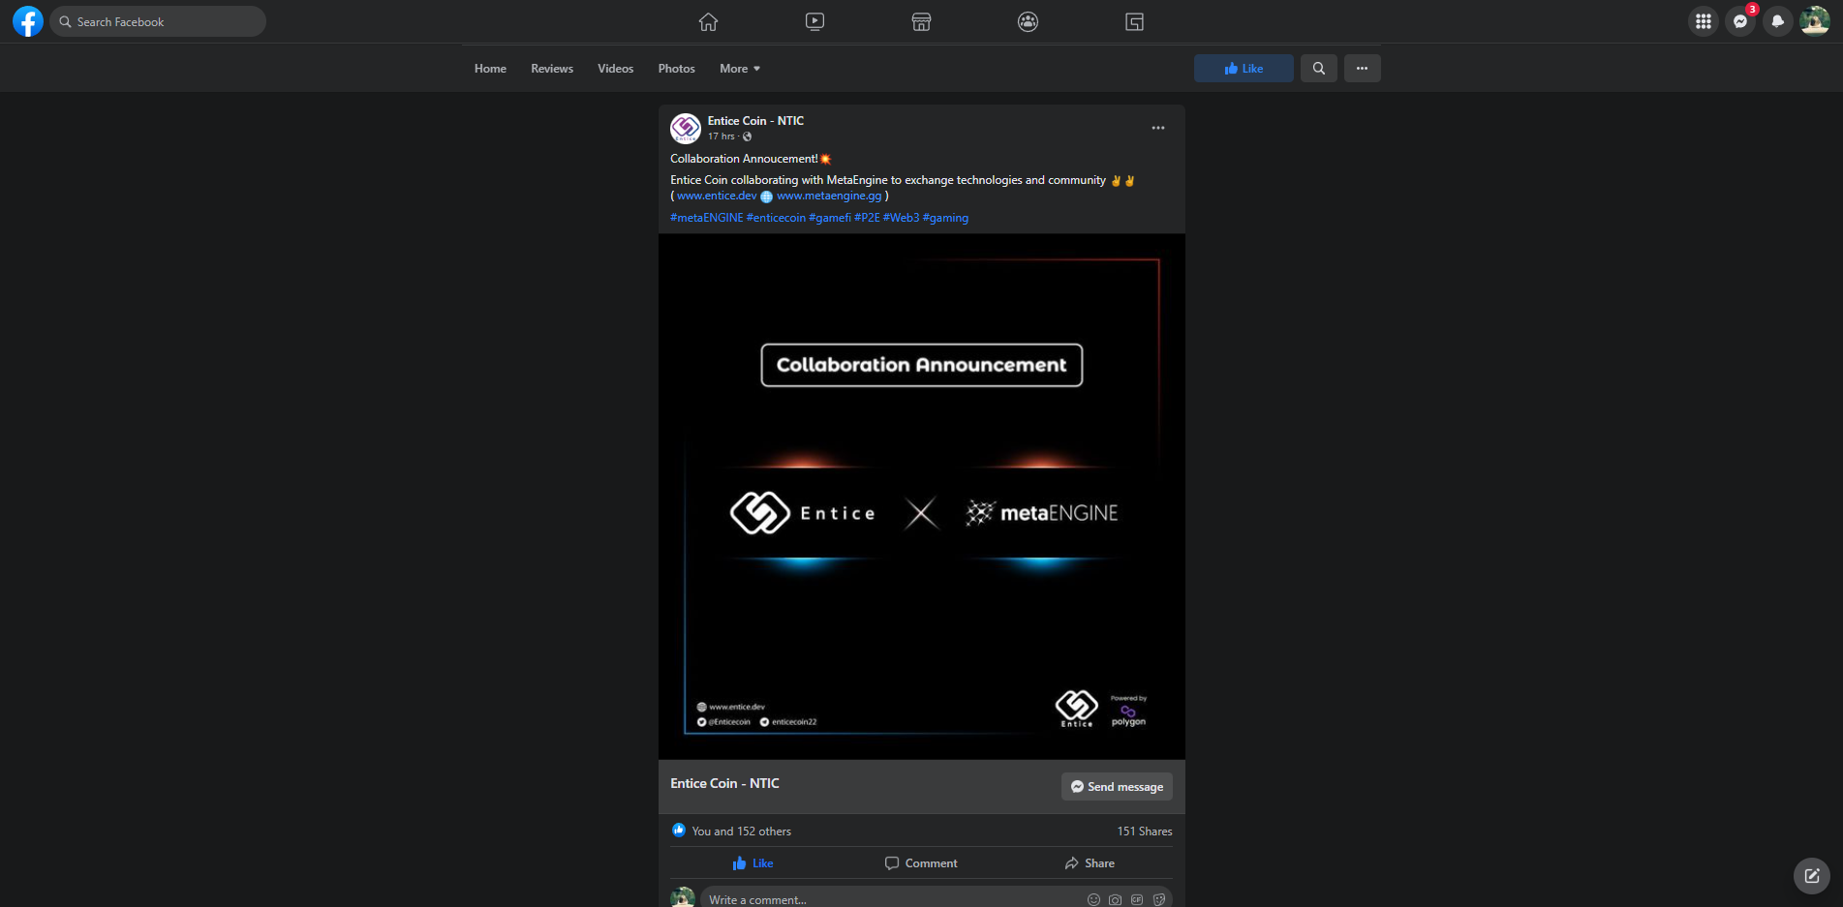Click Entice Coin - NTIC below image
The width and height of the screenshot is (1843, 907).
coord(724,783)
